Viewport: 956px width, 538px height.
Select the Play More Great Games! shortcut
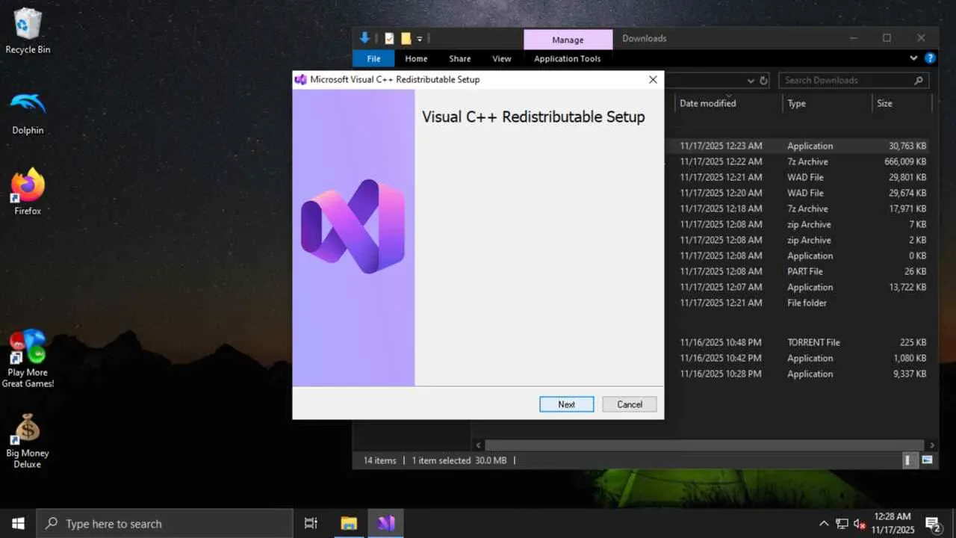click(28, 359)
